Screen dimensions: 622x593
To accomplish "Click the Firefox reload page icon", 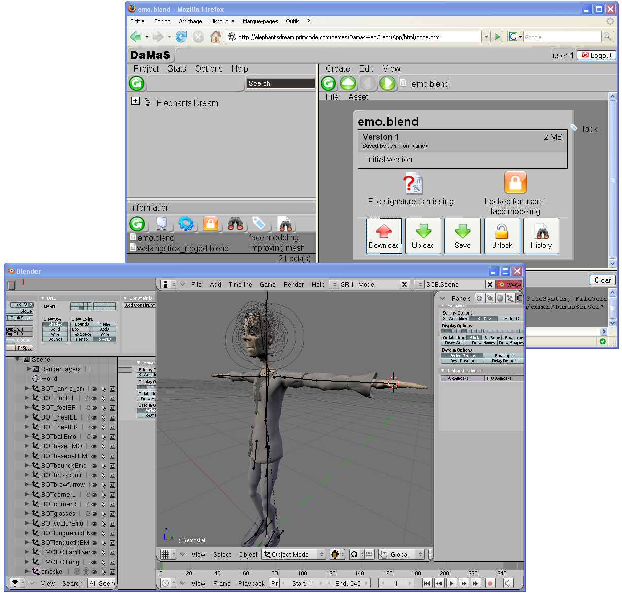I will click(x=181, y=37).
